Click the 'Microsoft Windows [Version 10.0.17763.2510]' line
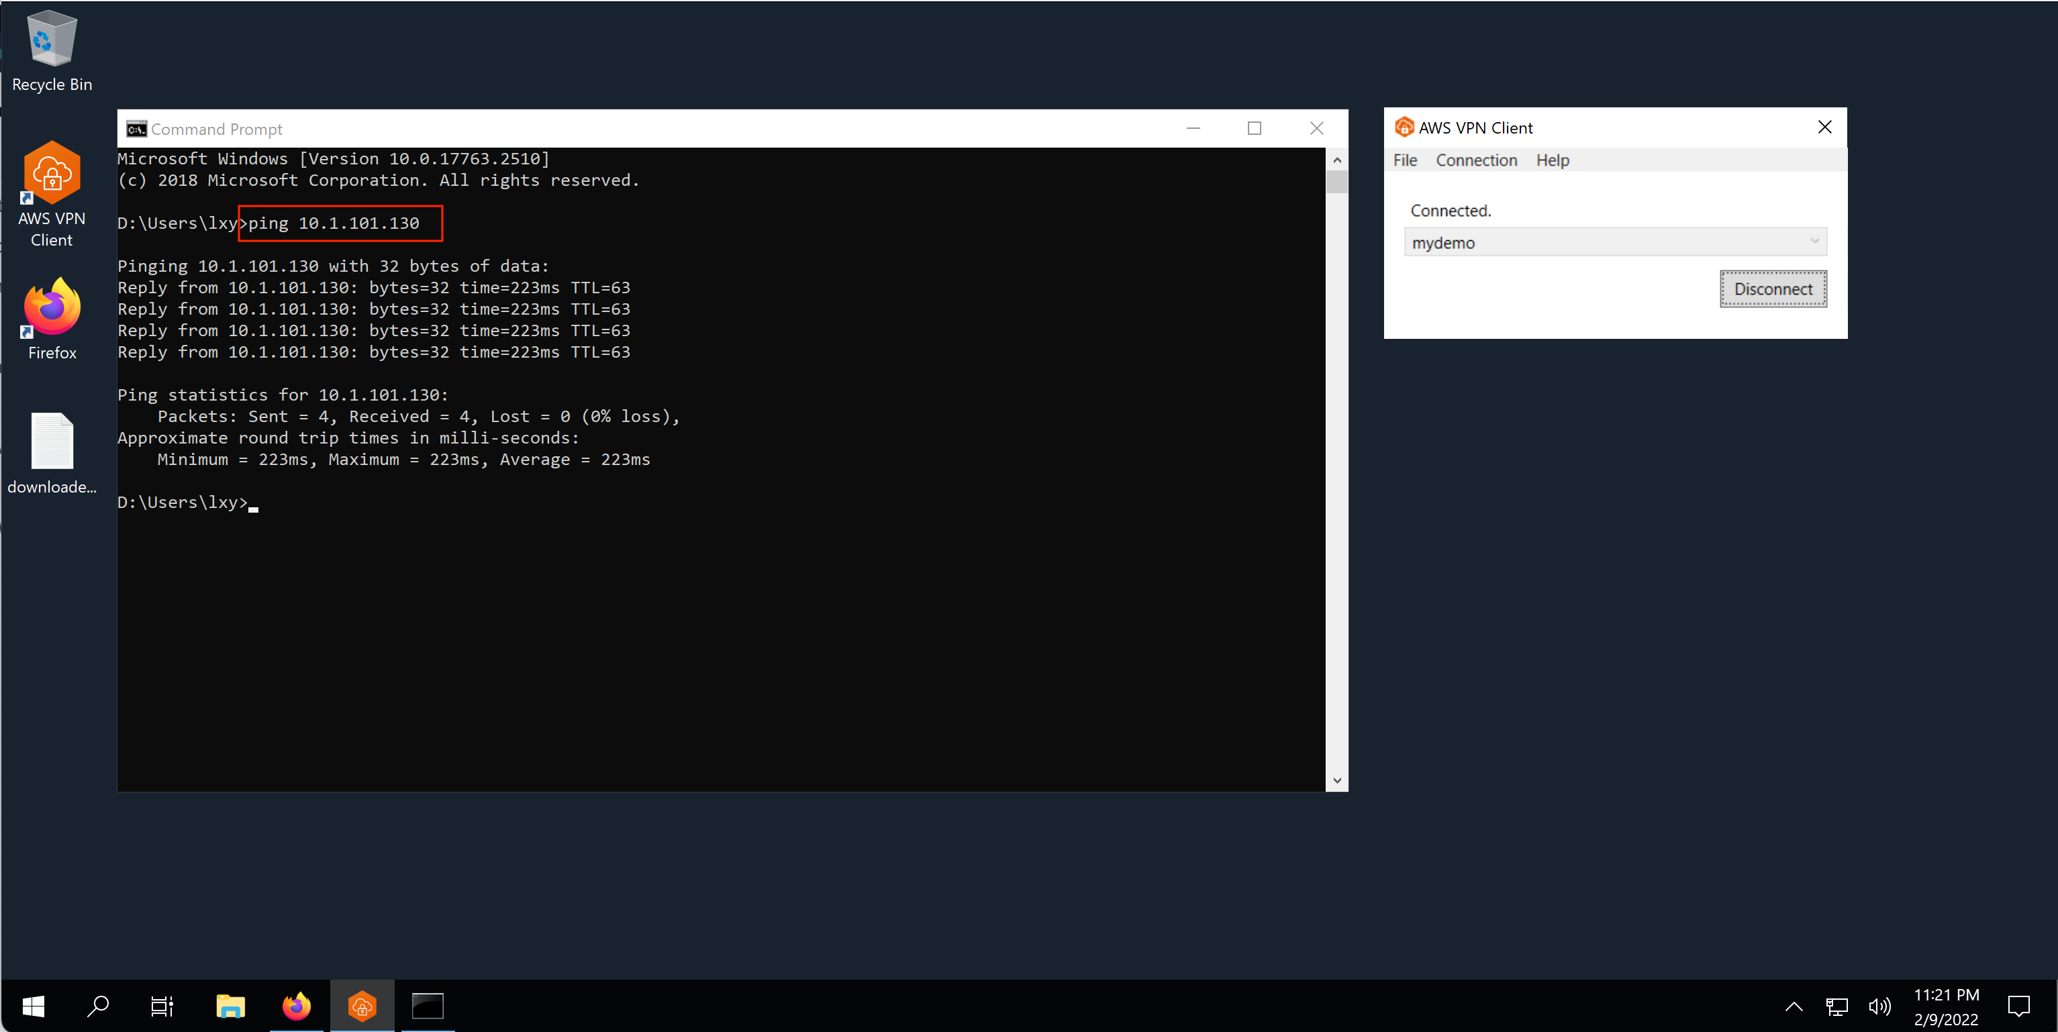 click(333, 158)
